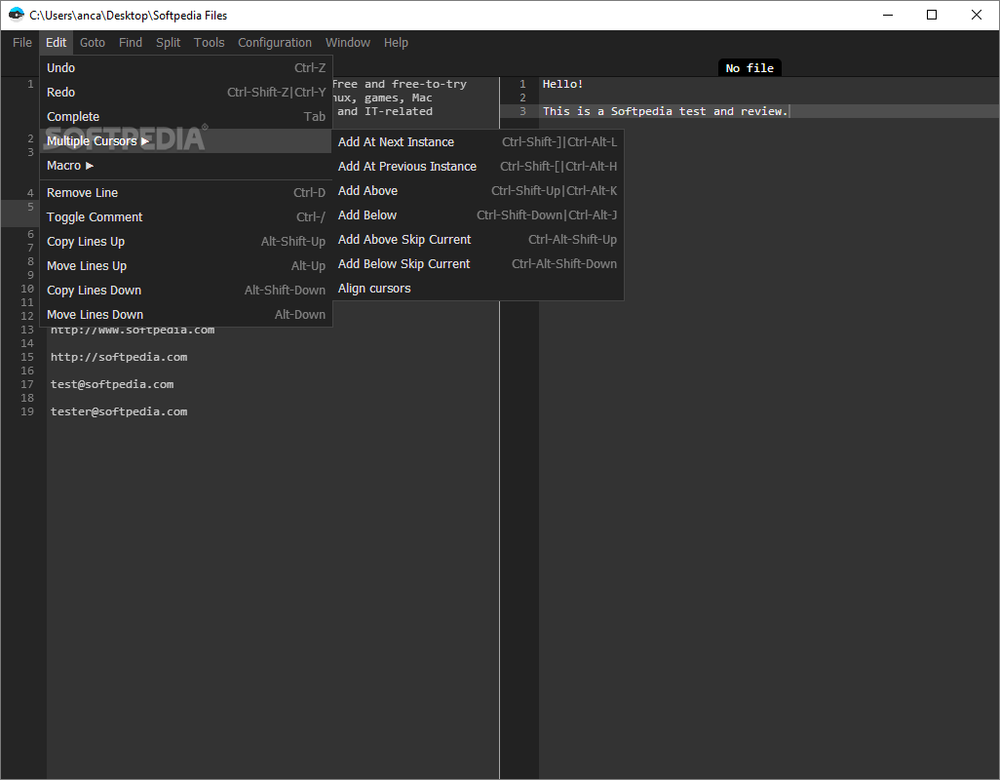Switch to the No file tab
Viewport: 1000px width, 780px height.
(750, 68)
